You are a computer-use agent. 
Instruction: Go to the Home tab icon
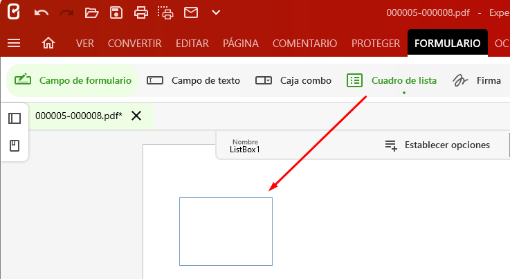pos(48,43)
